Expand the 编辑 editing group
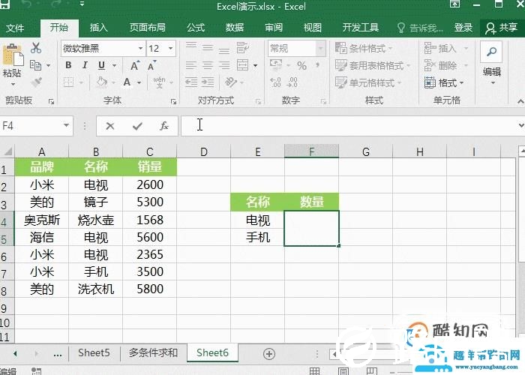This screenshot has width=525, height=375. coord(491,64)
